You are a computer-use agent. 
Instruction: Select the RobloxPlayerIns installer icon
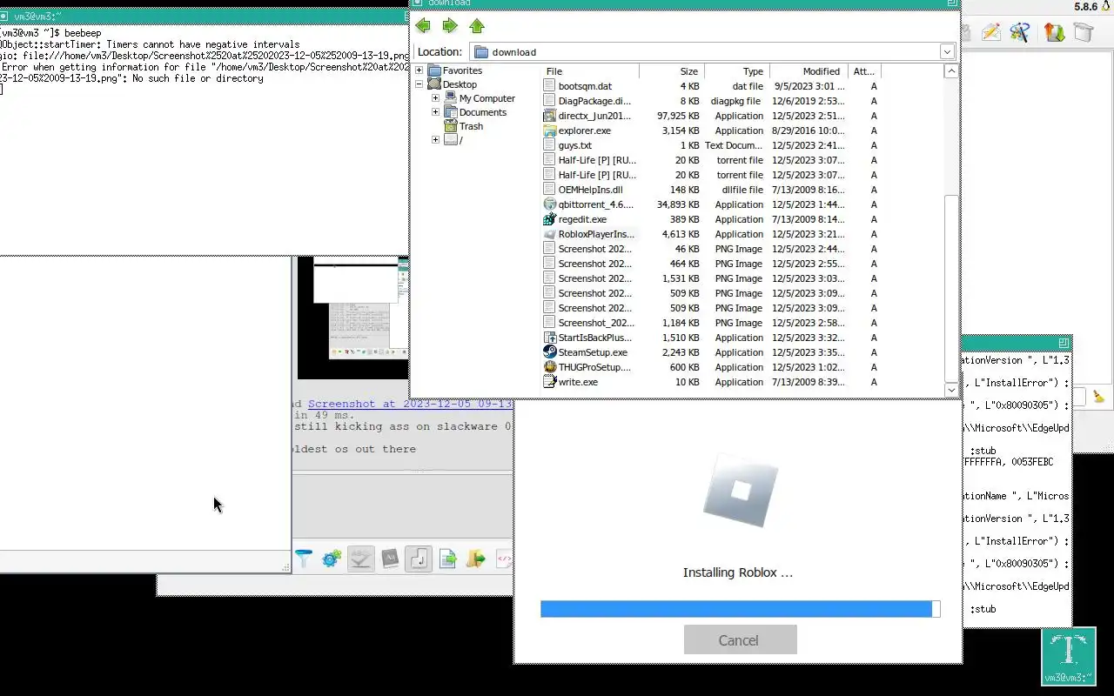[549, 234]
